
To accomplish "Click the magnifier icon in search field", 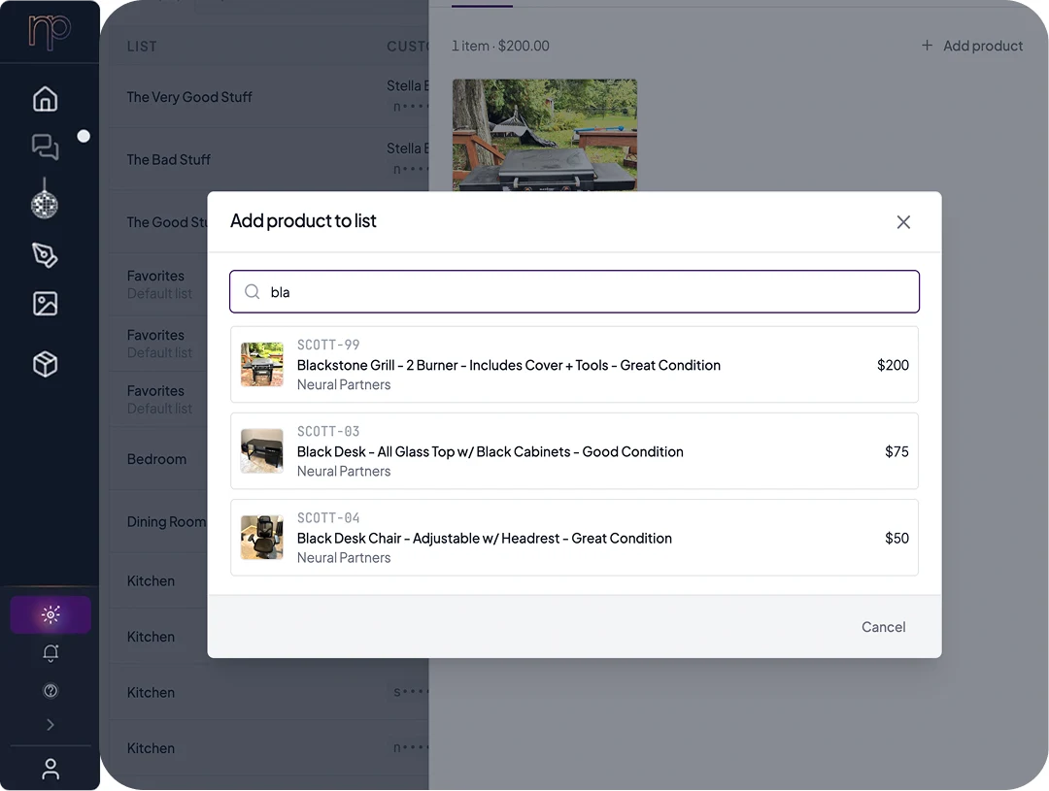I will pos(253,291).
